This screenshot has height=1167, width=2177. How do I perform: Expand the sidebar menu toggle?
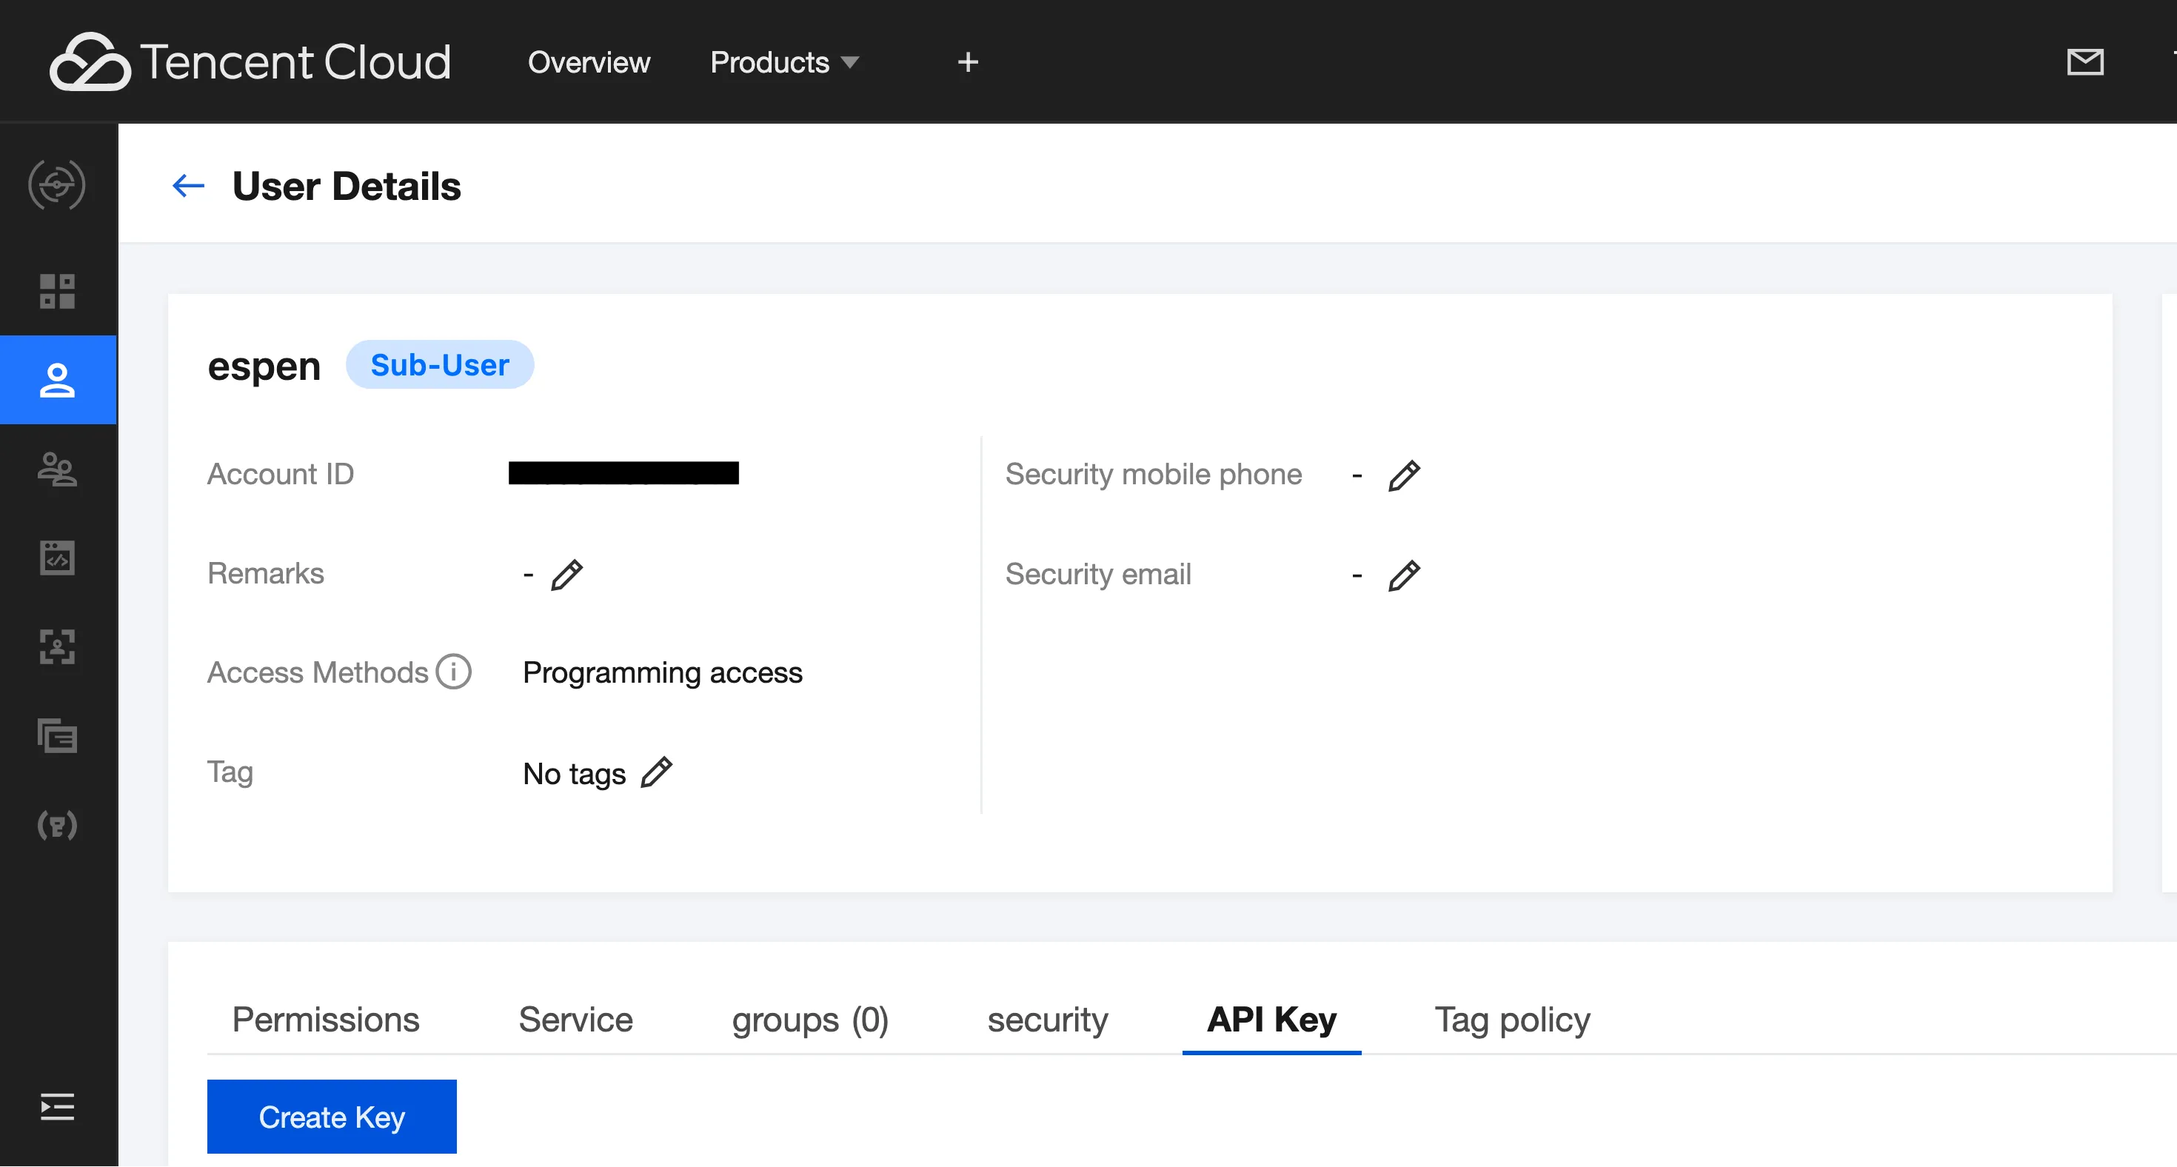(x=58, y=1106)
